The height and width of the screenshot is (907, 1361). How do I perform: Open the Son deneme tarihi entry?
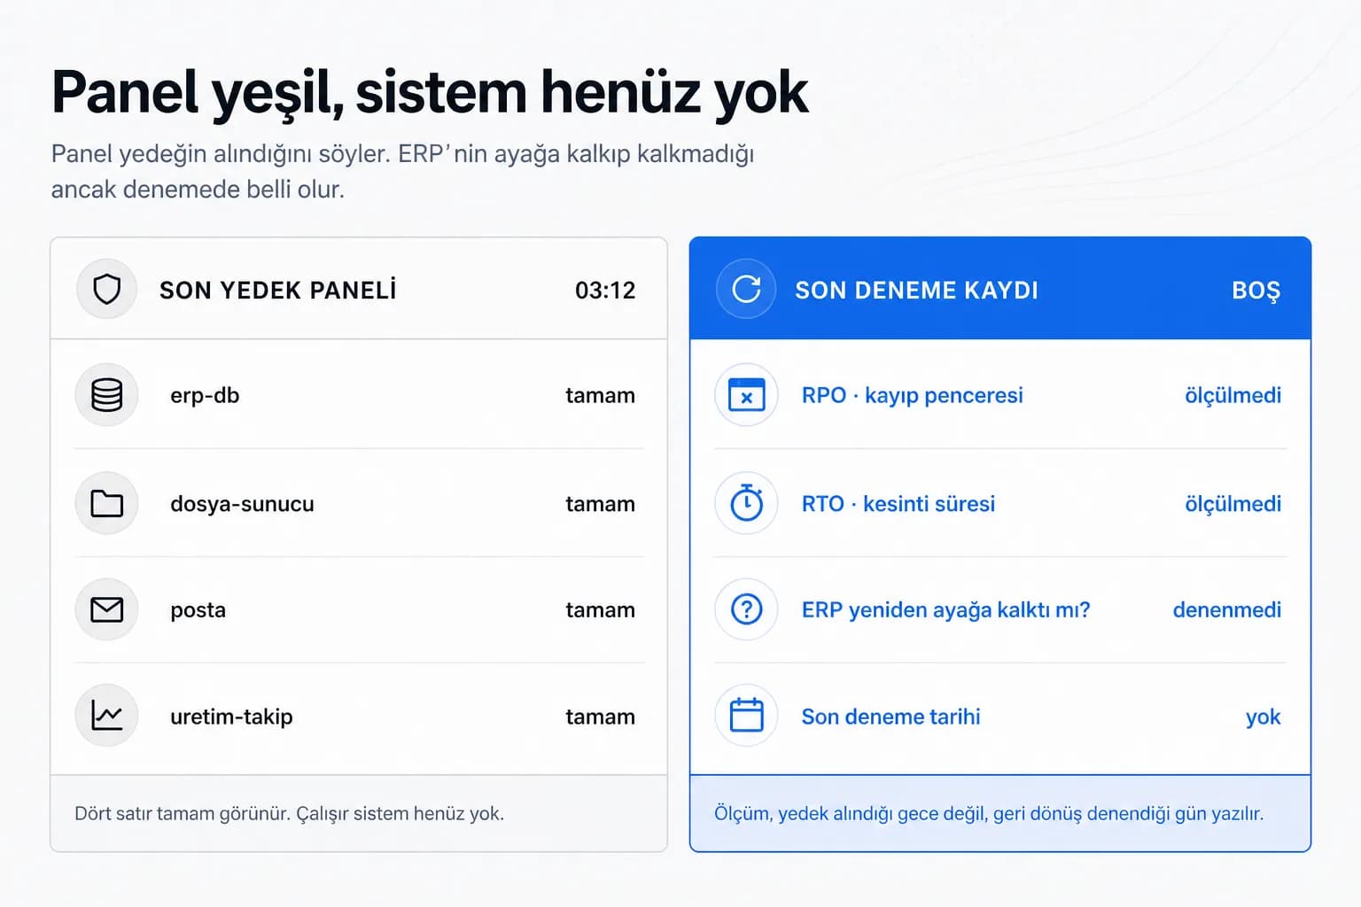tap(890, 717)
